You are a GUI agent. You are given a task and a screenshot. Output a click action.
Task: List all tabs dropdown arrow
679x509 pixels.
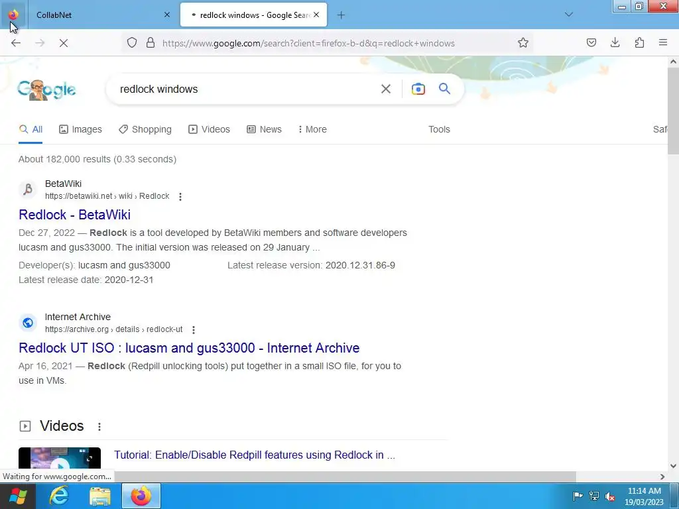(569, 15)
